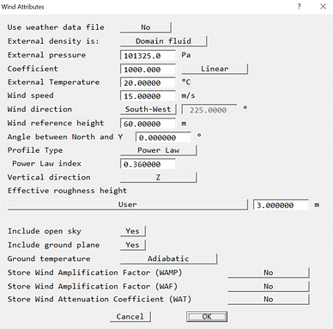Click the help question mark icon

pos(300,7)
